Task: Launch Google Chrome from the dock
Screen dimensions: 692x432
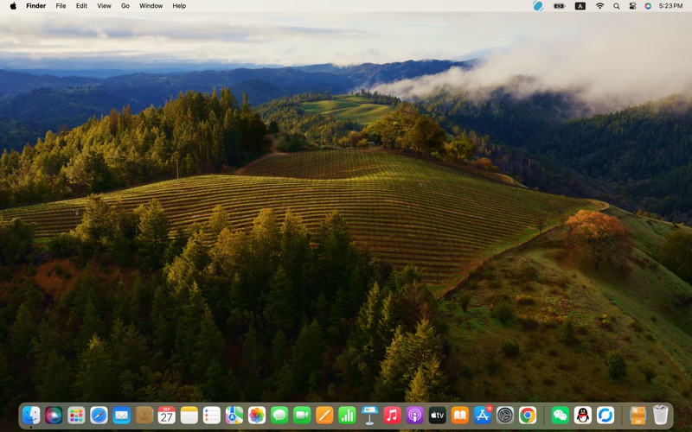Action: click(x=528, y=416)
